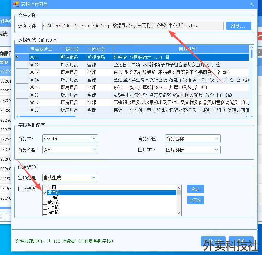Click 厨房用品 cell in row 0002
The image size is (262, 255).
[x=73, y=65]
